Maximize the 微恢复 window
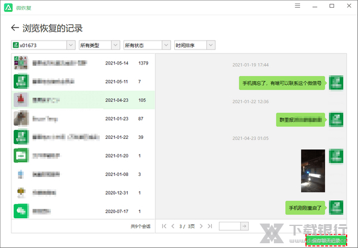 (332, 6)
